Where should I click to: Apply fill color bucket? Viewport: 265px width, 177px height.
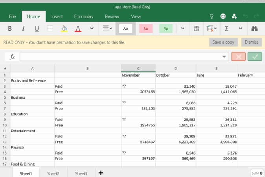[x=64, y=29]
